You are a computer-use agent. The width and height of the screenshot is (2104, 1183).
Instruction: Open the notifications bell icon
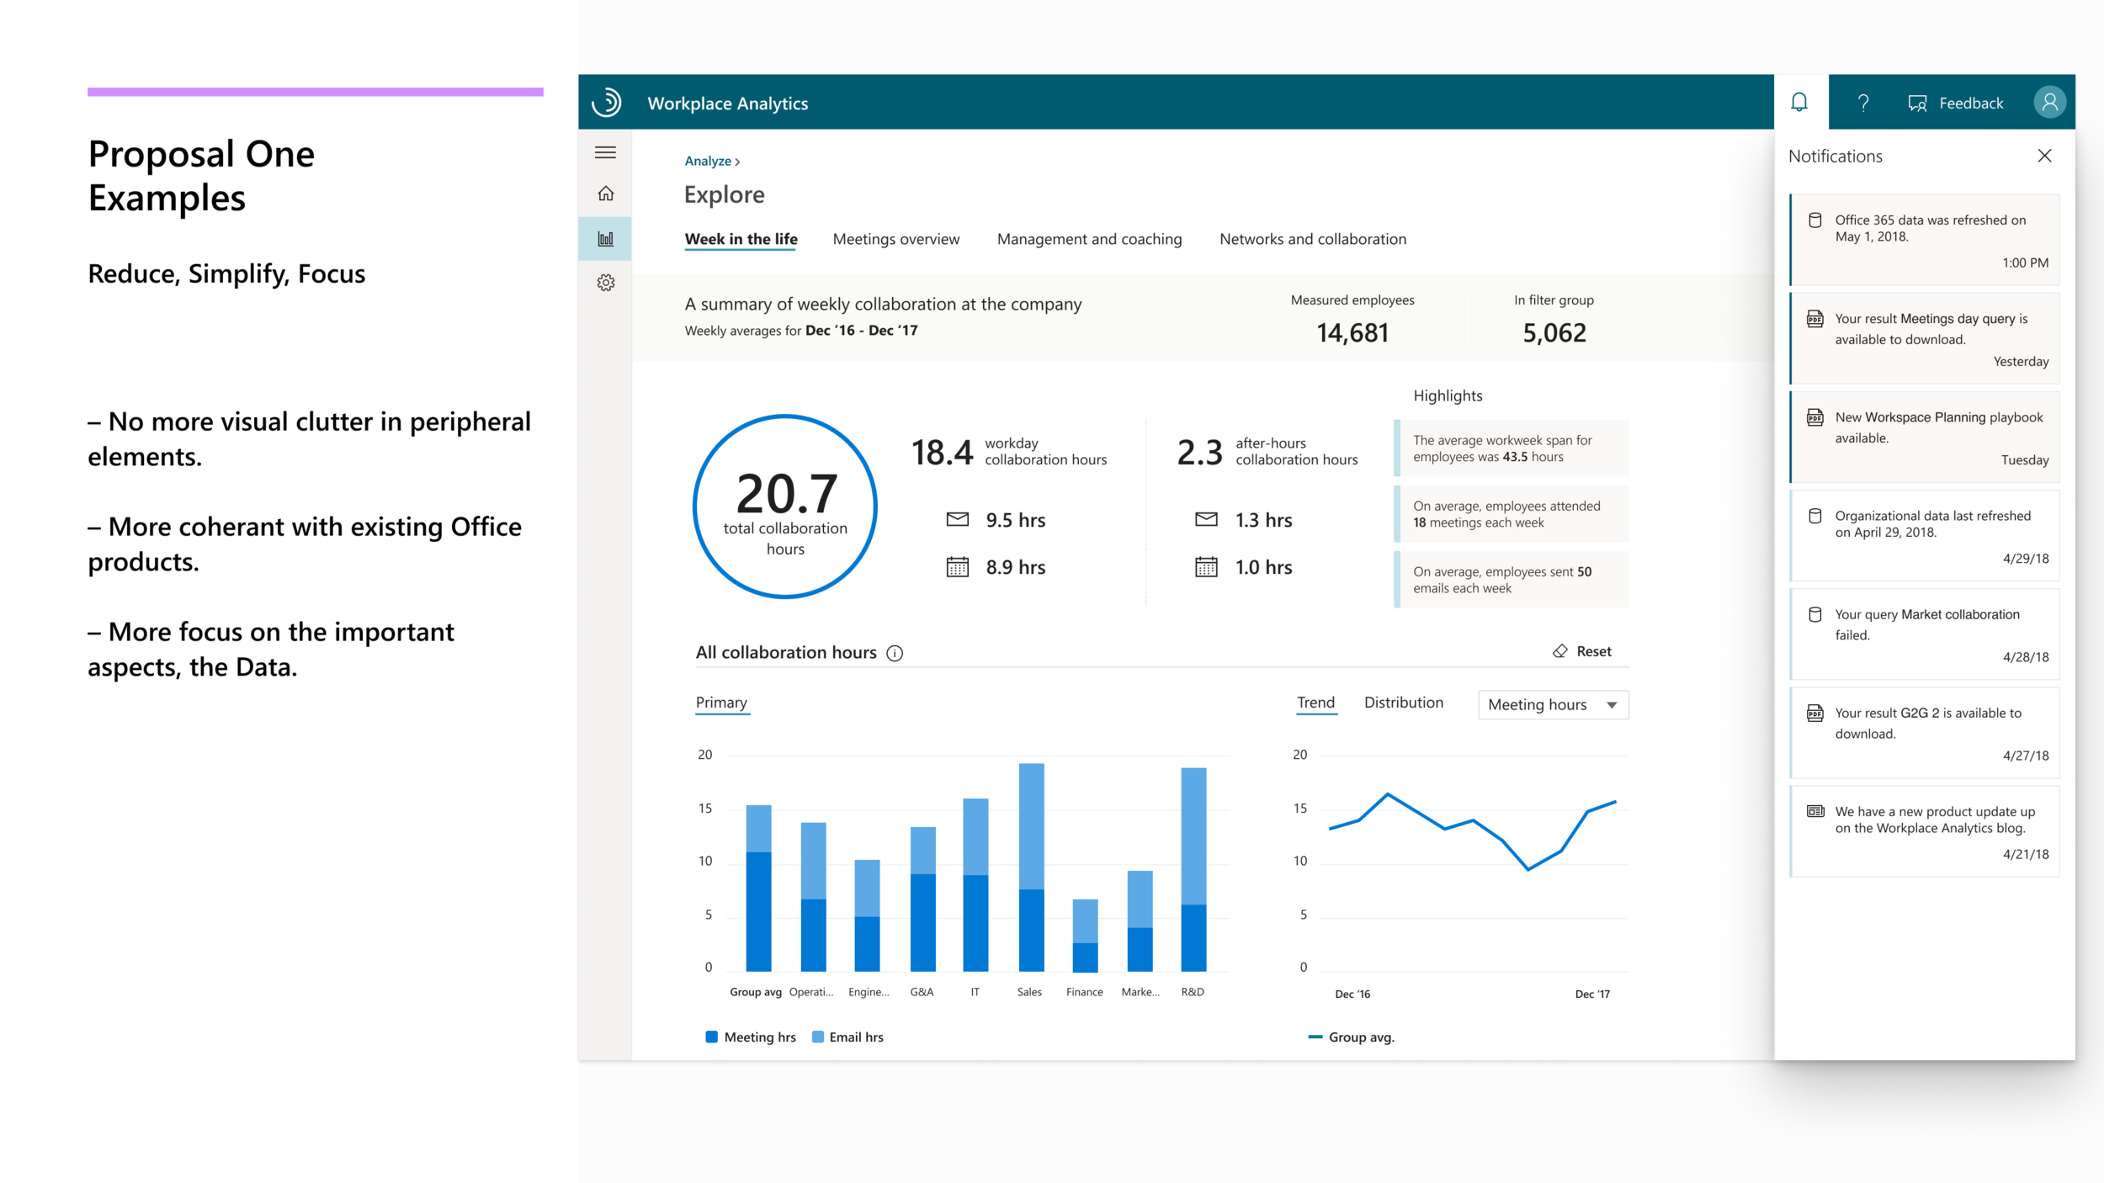1800,102
